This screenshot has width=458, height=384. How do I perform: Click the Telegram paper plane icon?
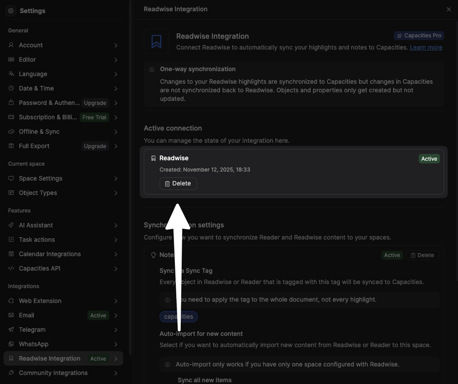pyautogui.click(x=11, y=330)
